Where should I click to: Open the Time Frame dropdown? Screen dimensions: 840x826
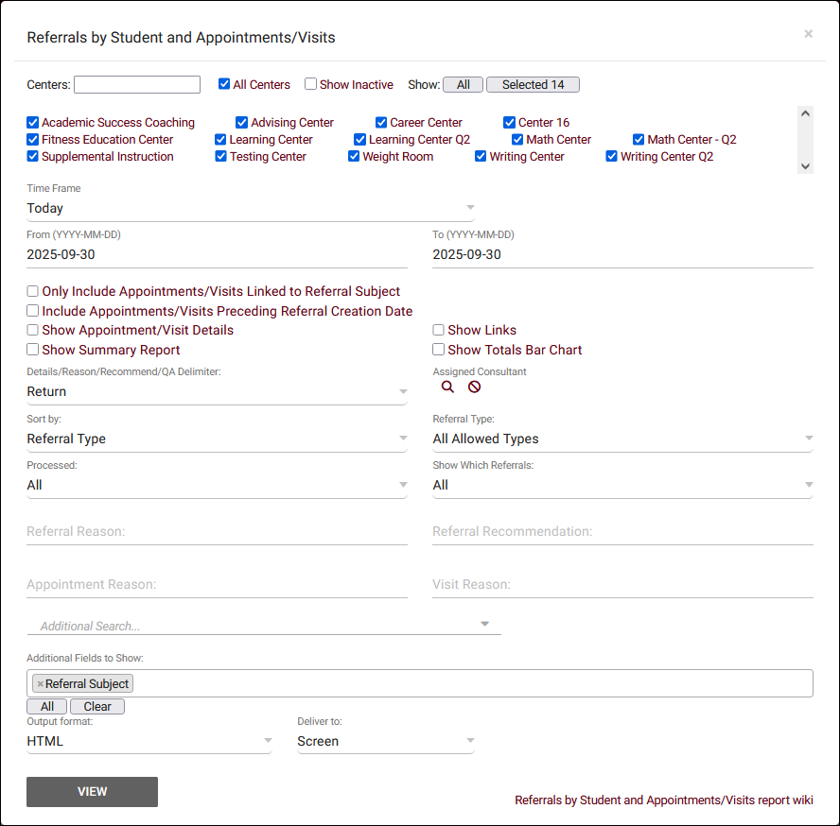tap(250, 208)
